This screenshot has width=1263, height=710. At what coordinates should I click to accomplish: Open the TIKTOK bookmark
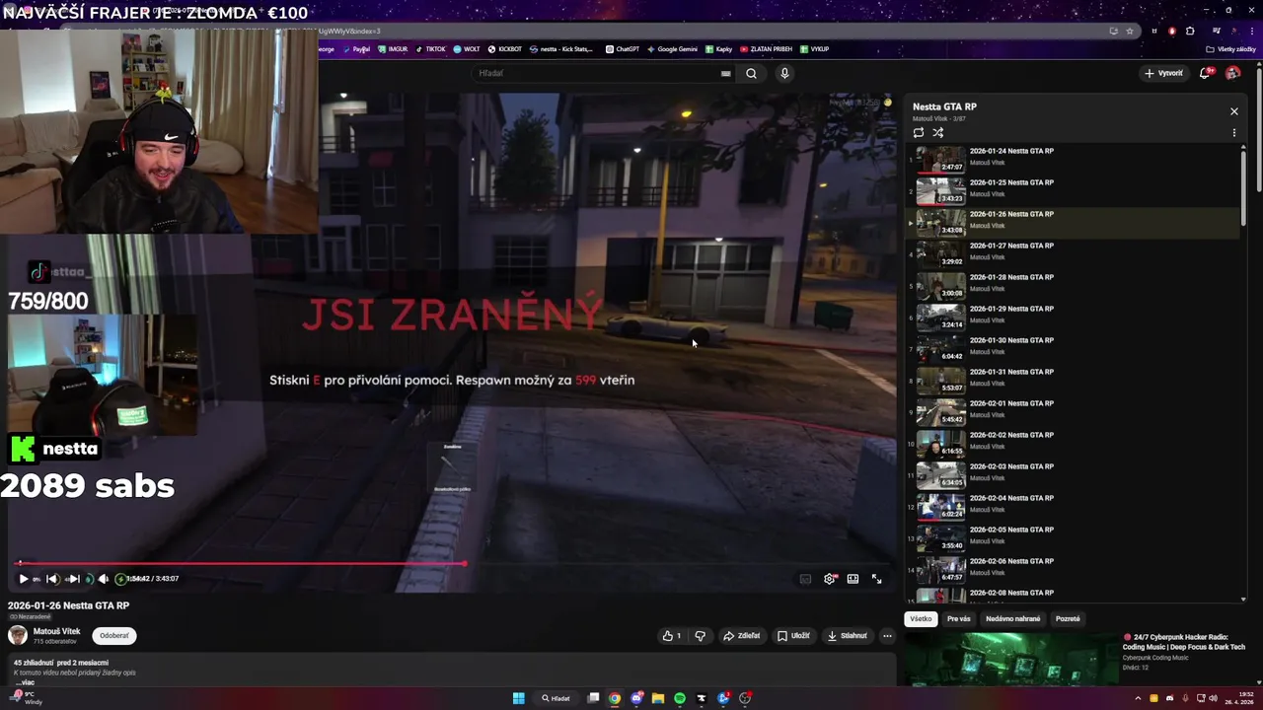click(x=430, y=49)
